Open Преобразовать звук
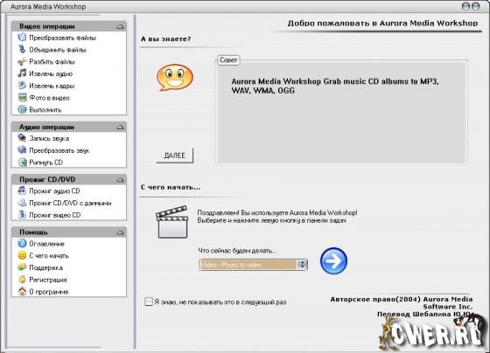Viewport: 490px width, 353px height. pyautogui.click(x=59, y=150)
